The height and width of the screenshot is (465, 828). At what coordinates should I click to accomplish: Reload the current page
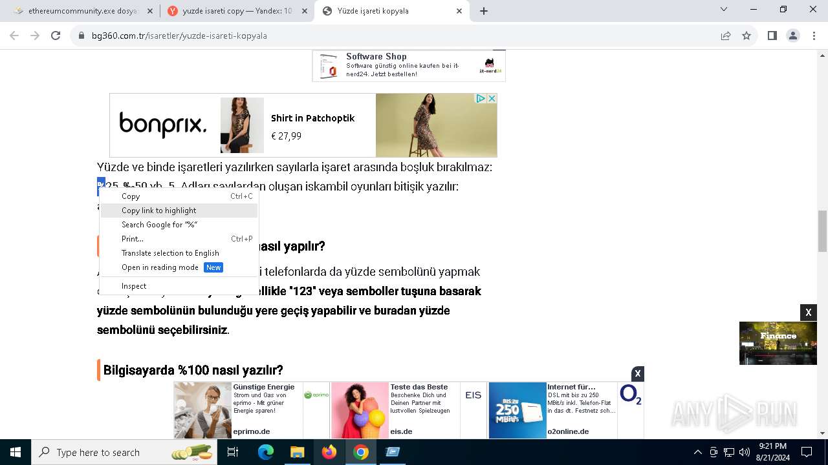pos(56,36)
